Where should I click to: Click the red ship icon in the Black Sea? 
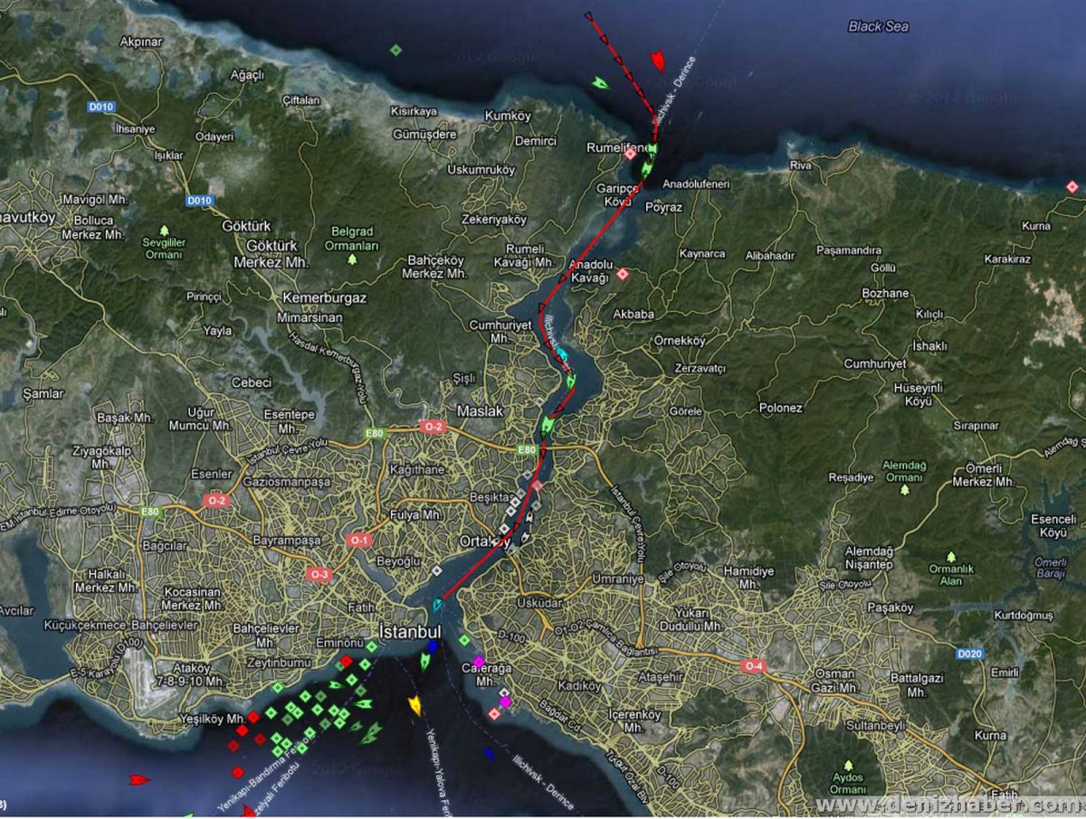coord(657,61)
